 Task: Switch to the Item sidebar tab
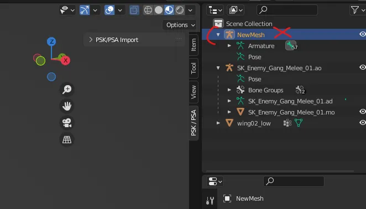point(194,45)
